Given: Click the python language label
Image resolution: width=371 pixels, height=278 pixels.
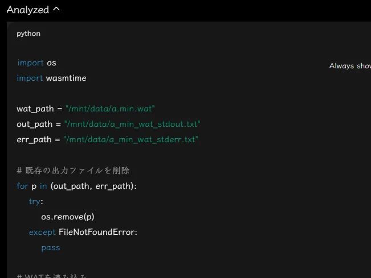Looking at the screenshot, I should (x=28, y=34).
